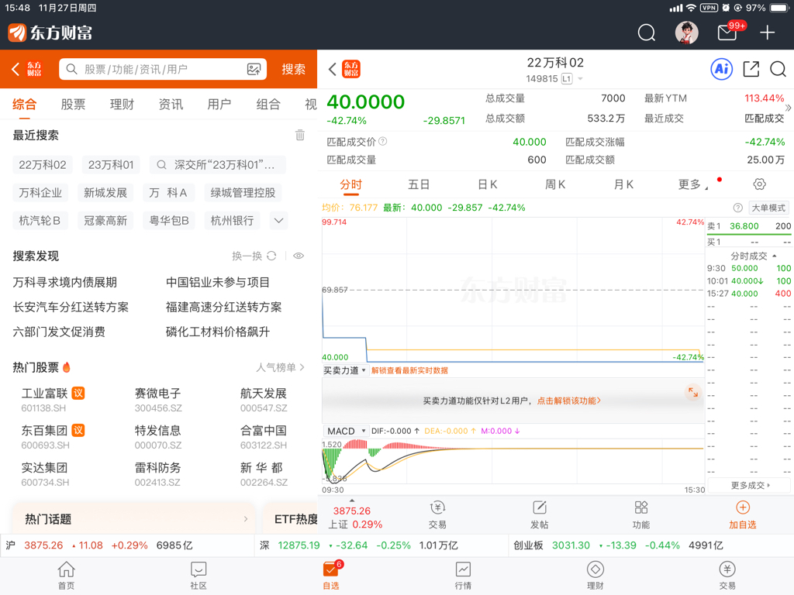Select recent search 22万科02
Viewport: 794px width, 595px height.
[x=43, y=165]
